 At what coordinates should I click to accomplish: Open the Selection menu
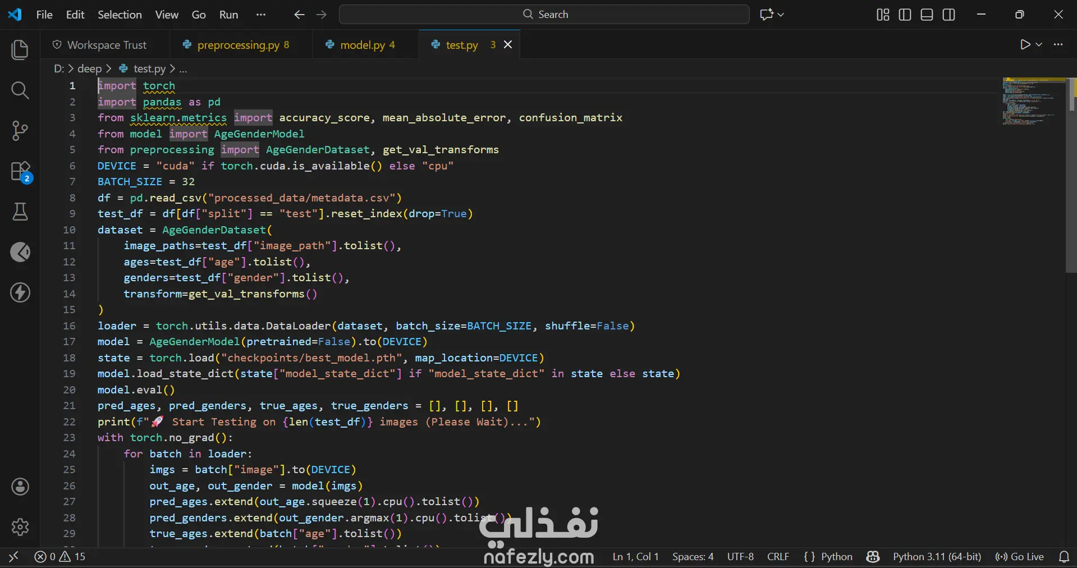tap(120, 15)
